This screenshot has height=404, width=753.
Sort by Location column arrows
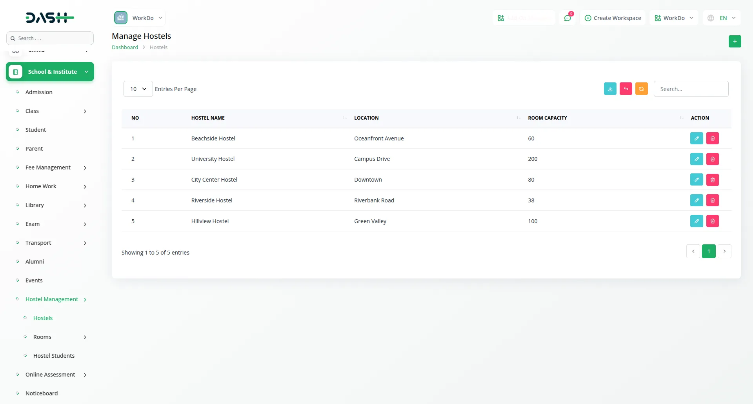pos(518,118)
